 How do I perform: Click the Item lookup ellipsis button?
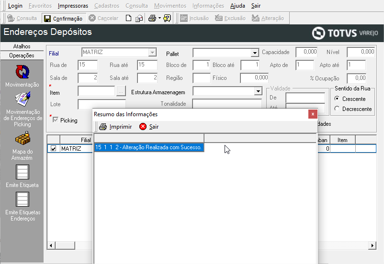[x=121, y=91]
